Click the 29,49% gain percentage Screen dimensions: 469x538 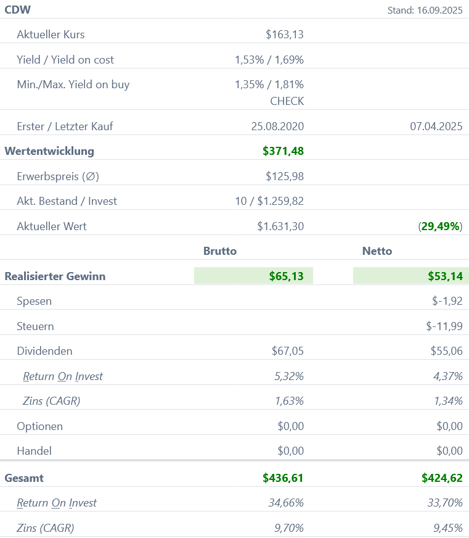click(440, 226)
